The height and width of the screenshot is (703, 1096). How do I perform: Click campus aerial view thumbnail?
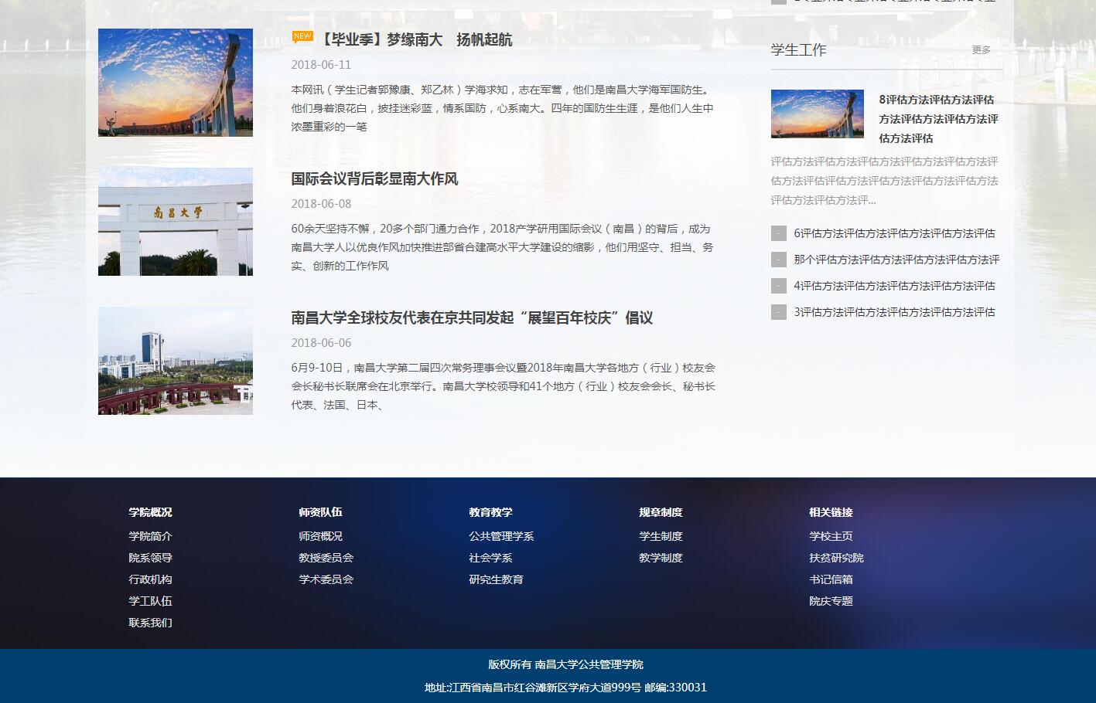point(176,361)
